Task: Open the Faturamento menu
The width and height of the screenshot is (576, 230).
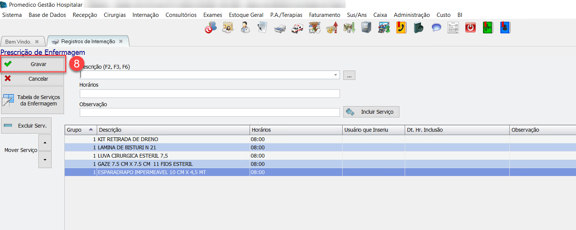Action: (325, 15)
